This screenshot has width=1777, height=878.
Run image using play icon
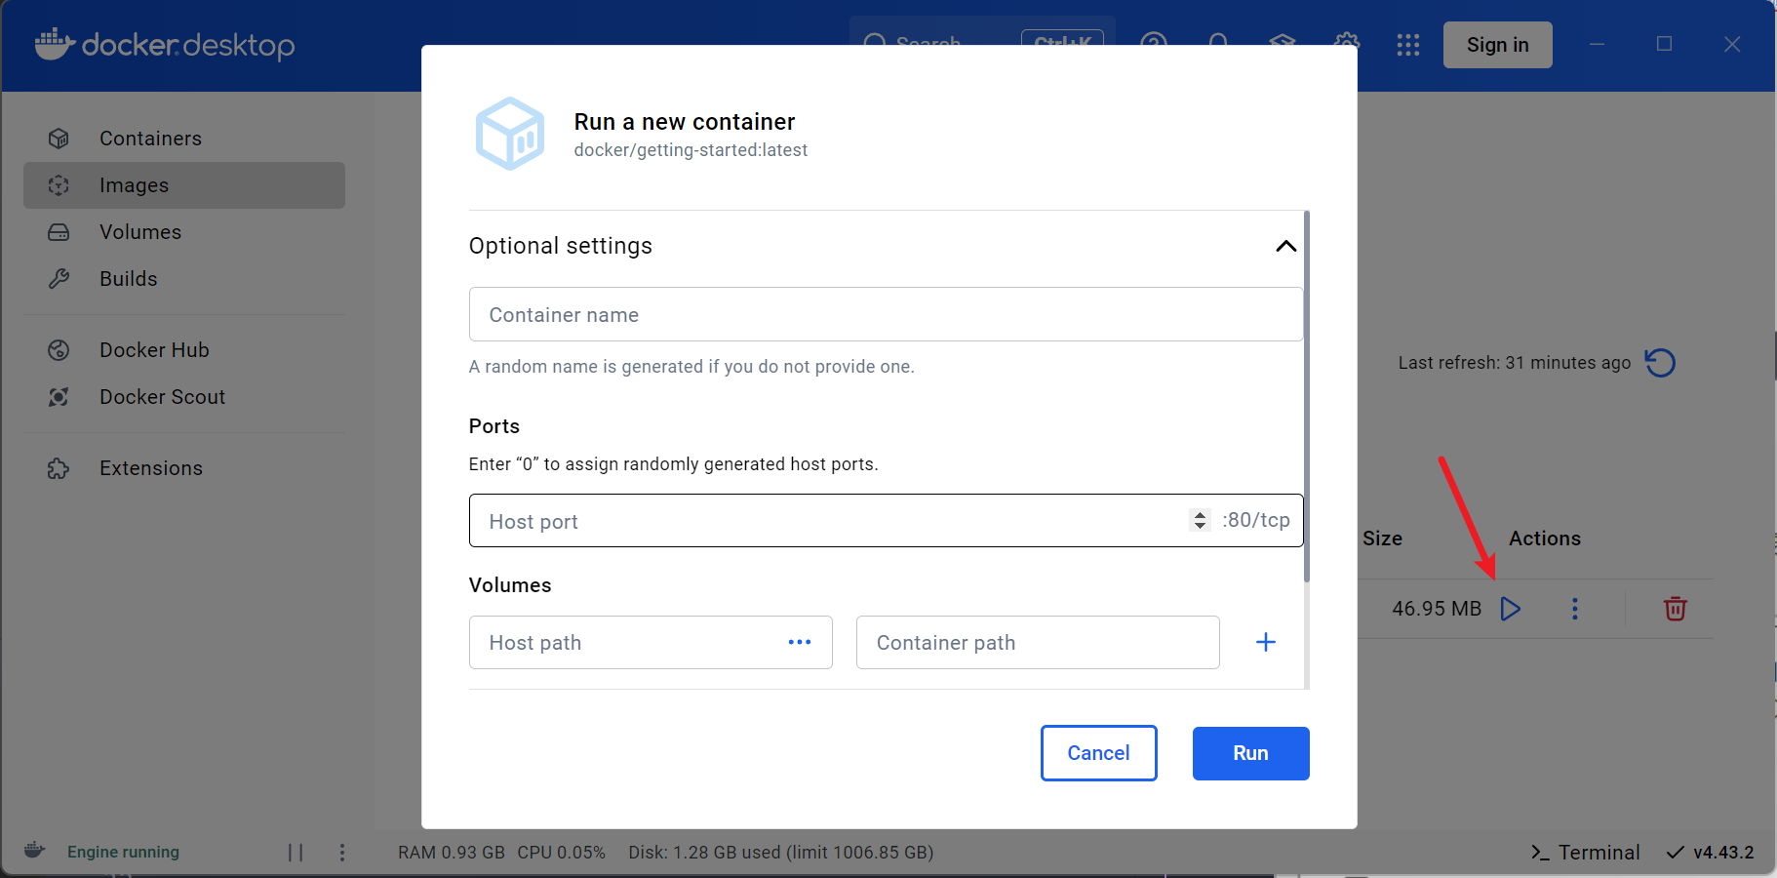click(x=1510, y=609)
